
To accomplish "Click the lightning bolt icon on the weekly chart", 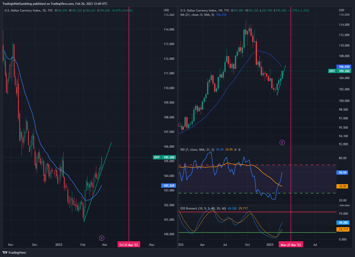I will point(282,143).
